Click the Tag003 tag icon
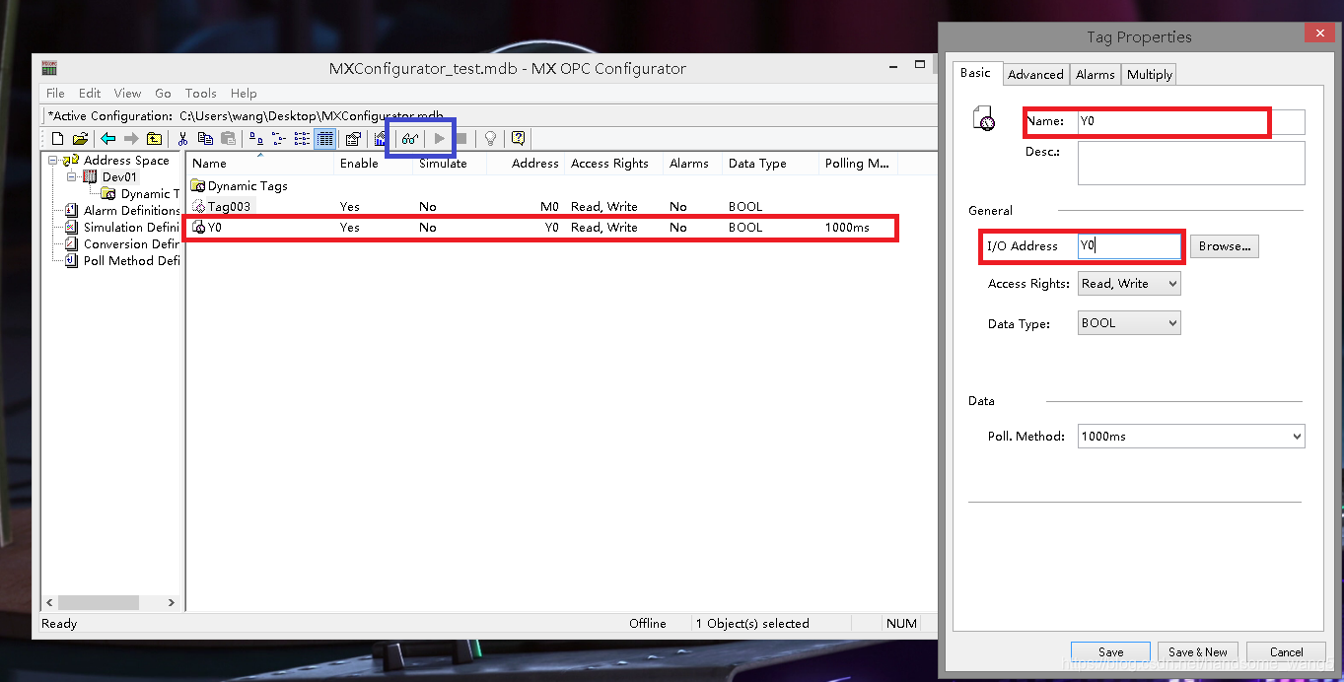Image resolution: width=1344 pixels, height=682 pixels. [198, 207]
